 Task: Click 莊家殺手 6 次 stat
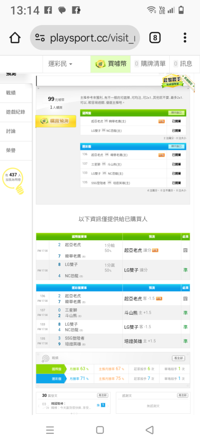(144, 369)
